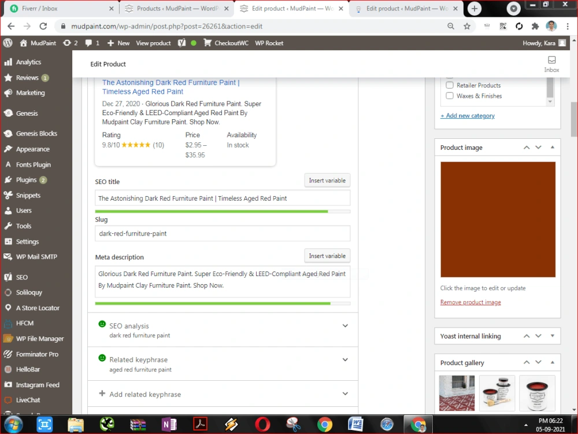Click the Instagram Feed camera icon
The width and height of the screenshot is (578, 434).
pos(8,385)
